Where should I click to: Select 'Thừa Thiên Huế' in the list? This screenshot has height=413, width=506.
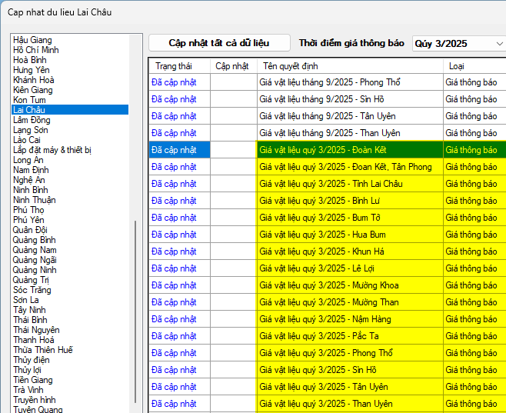pos(43,350)
